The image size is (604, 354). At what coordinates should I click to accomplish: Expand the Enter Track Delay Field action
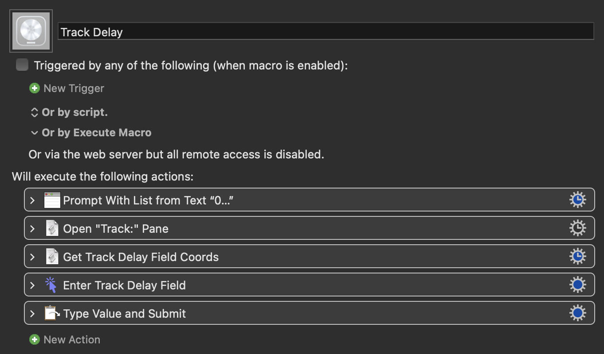point(32,285)
